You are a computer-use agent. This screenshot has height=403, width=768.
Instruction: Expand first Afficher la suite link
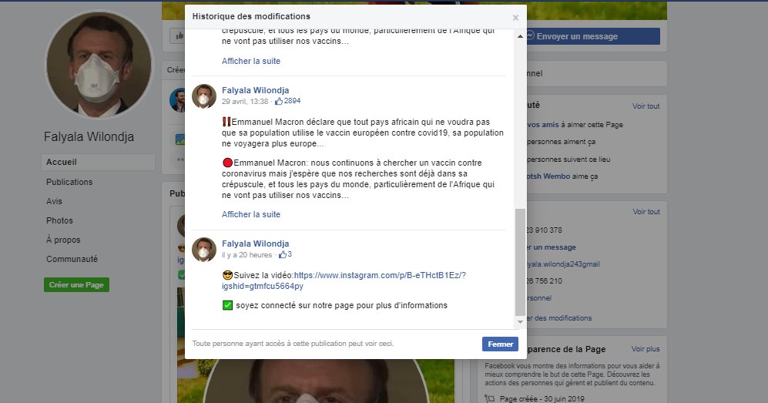click(x=251, y=61)
